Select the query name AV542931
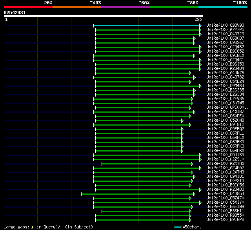Image resolution: width=251 pixels, height=230 pixels. [15, 13]
